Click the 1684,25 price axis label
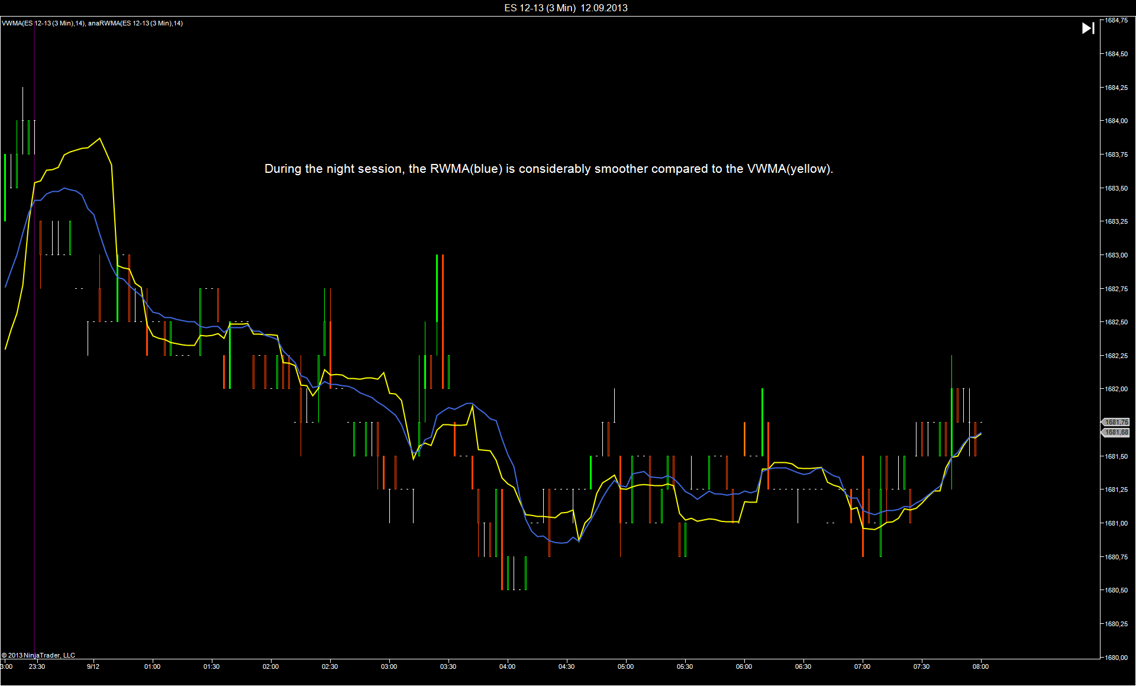This screenshot has width=1136, height=686. pyautogui.click(x=1116, y=88)
